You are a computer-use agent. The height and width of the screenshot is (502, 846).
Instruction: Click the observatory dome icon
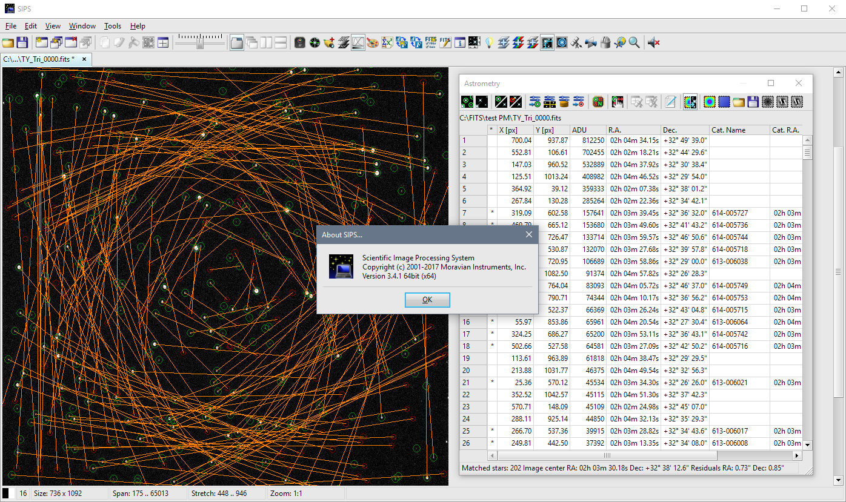click(605, 43)
